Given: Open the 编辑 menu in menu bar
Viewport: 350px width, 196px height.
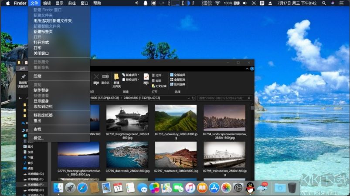Looking at the screenshot, I should point(47,3).
